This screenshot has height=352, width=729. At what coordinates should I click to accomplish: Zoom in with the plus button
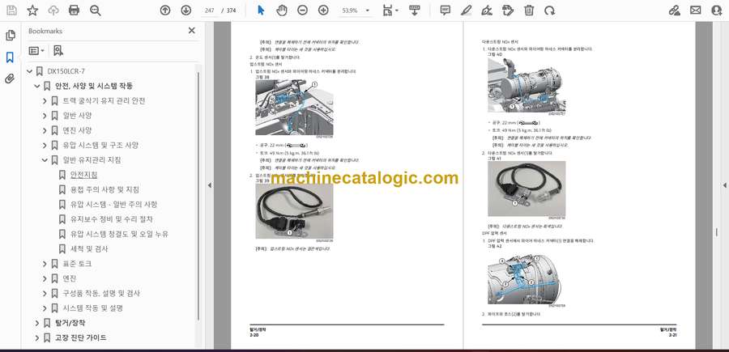pos(323,11)
